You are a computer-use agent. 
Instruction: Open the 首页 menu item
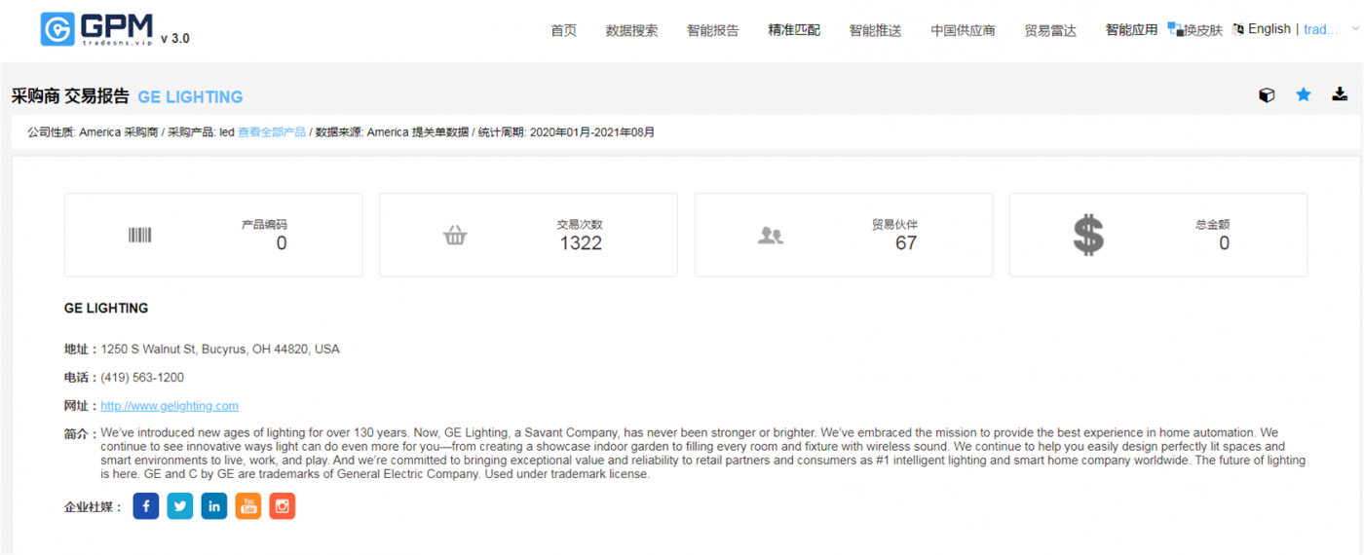(x=564, y=30)
